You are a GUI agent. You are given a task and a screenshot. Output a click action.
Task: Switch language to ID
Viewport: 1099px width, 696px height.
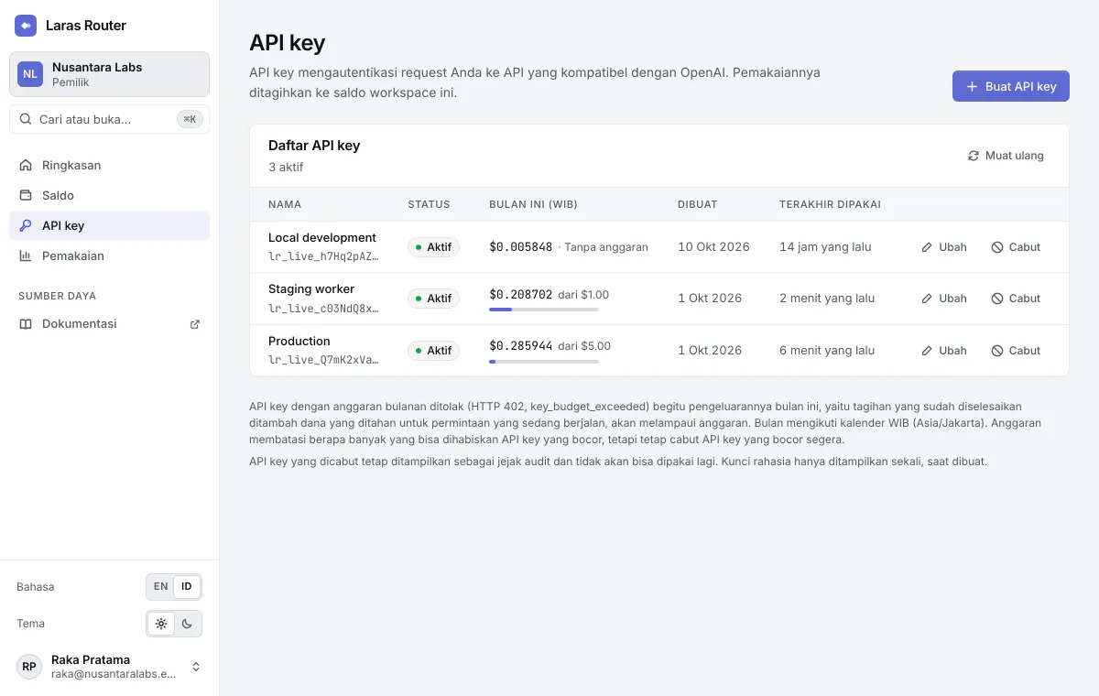[x=187, y=586]
